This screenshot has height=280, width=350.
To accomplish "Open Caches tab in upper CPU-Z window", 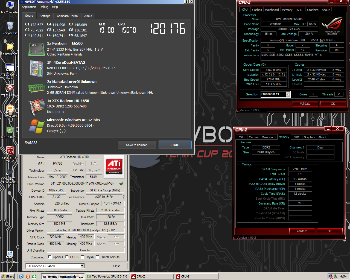I will [257, 10].
